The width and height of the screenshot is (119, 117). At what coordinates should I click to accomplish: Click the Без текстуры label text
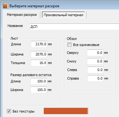pyautogui.click(x=24, y=111)
